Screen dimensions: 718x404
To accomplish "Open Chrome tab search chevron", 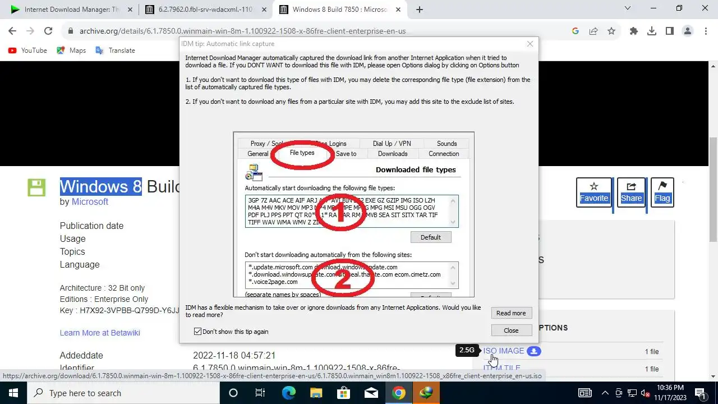I will [627, 8].
